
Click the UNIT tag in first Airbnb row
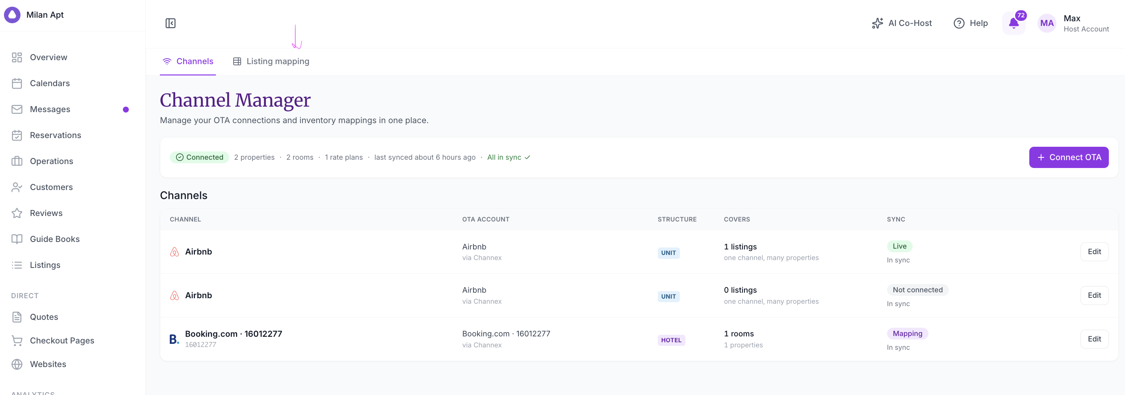[668, 253]
